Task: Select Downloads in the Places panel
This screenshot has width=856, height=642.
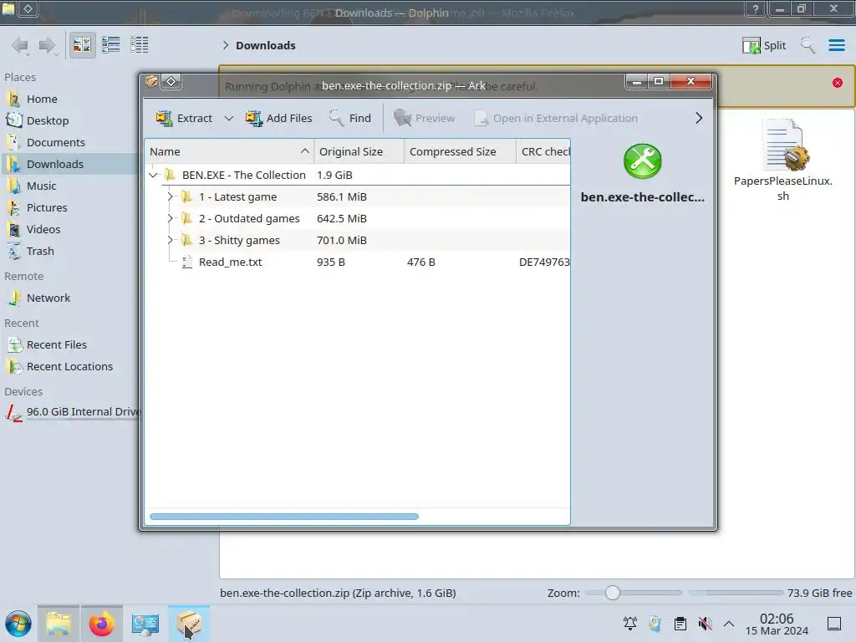Action: [70, 165]
